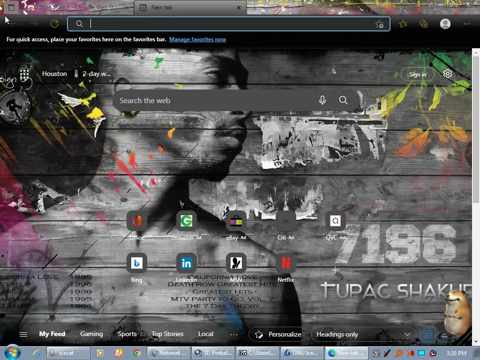Open the profile avatar icon
Viewport: 480px width, 360px height.
445,24
